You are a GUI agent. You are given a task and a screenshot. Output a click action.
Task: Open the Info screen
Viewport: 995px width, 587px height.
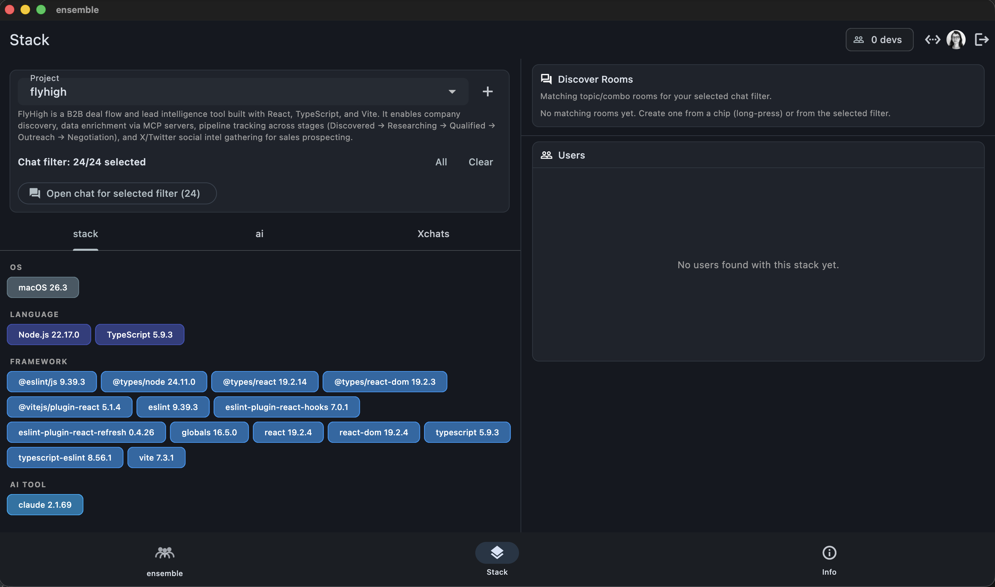[829, 559]
